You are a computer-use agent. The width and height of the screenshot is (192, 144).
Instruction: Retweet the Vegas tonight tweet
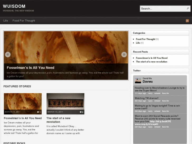(x=157, y=111)
